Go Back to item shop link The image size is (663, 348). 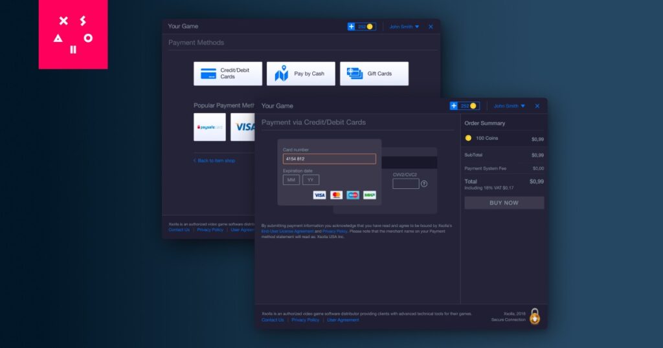214,160
